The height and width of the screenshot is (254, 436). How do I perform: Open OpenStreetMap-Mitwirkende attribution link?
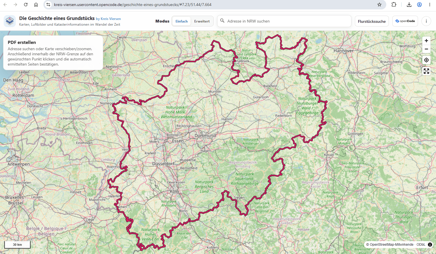coord(391,245)
